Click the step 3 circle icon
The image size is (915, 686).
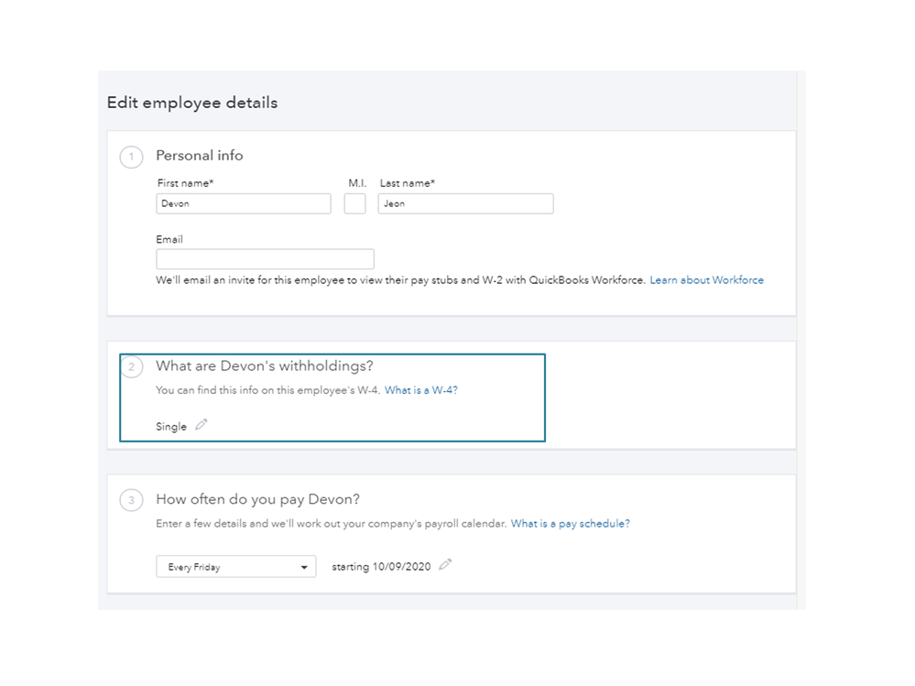(x=131, y=501)
